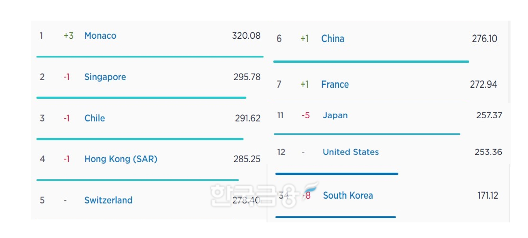
Task: Click South Korea's 171.12 speed value
Action: (x=488, y=195)
